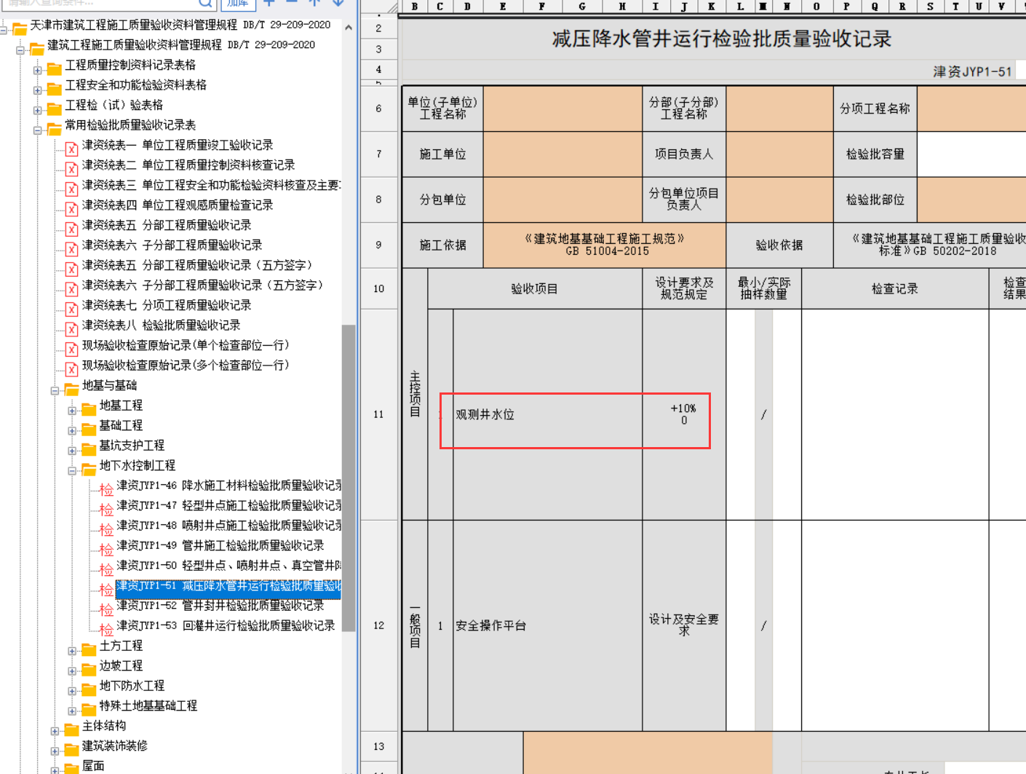Select 津资JYP1-48 喷射井点施工检验批质量验收记录
Image resolution: width=1026 pixels, height=774 pixels.
pyautogui.click(x=228, y=526)
